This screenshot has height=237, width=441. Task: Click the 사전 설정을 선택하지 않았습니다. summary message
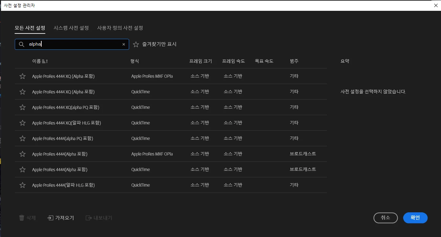pyautogui.click(x=373, y=92)
